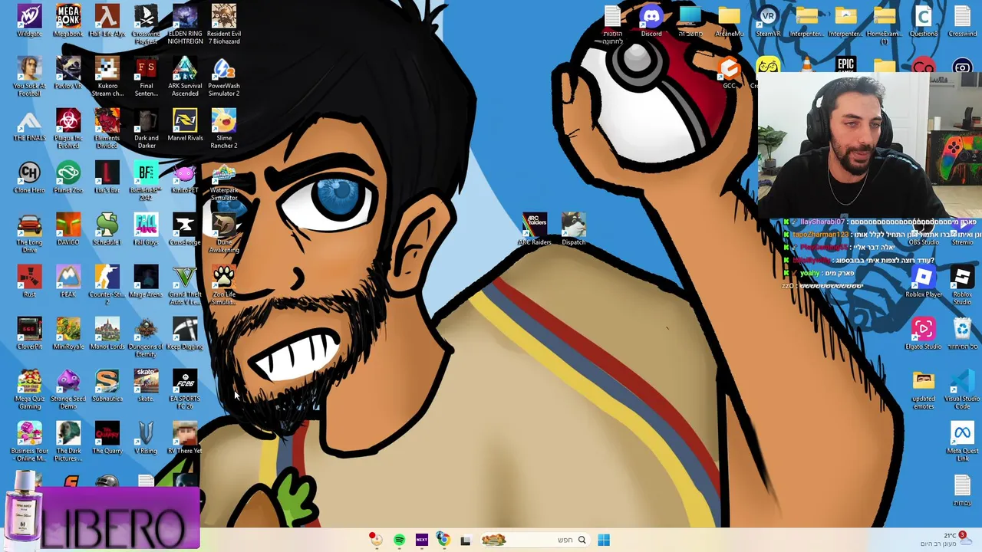The width and height of the screenshot is (982, 552).
Task: Select the PEAK game icon
Action: [68, 281]
